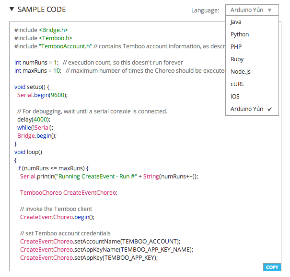Click the TembooChoreo CreateEventChoreo line
This screenshot has height=277, width=290.
pos(69,193)
